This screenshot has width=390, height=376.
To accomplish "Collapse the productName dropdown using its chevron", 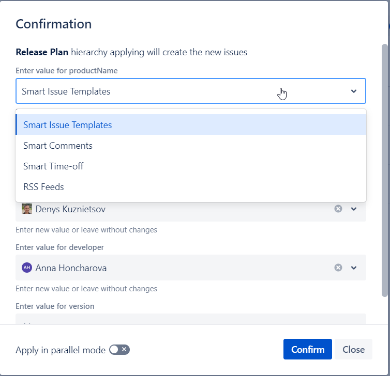I will tap(354, 91).
